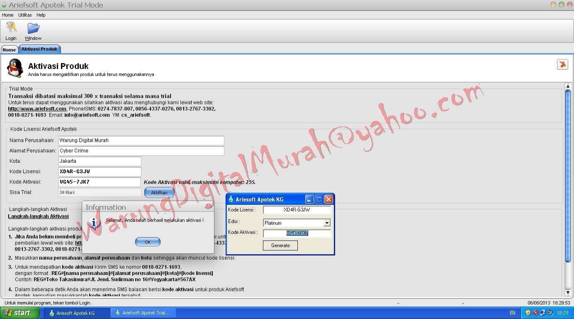Click the status bar date 06/08/2013 18:29:53

click(549, 303)
